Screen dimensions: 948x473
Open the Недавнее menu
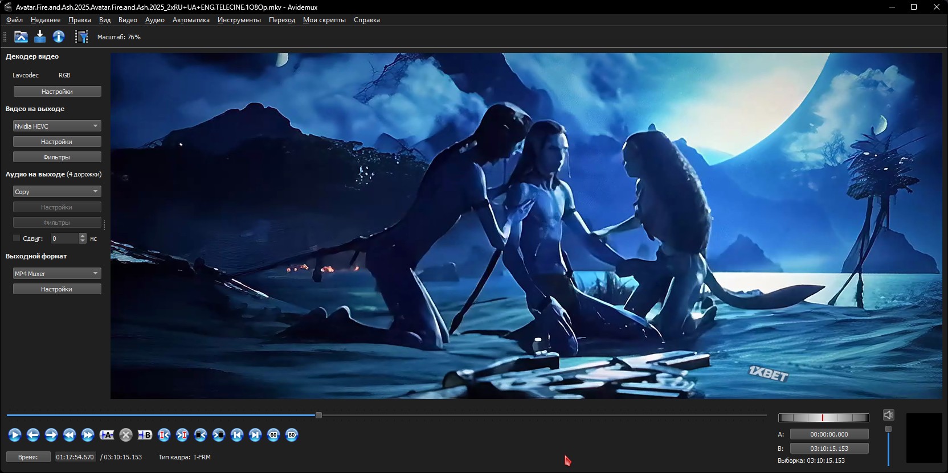[46, 20]
